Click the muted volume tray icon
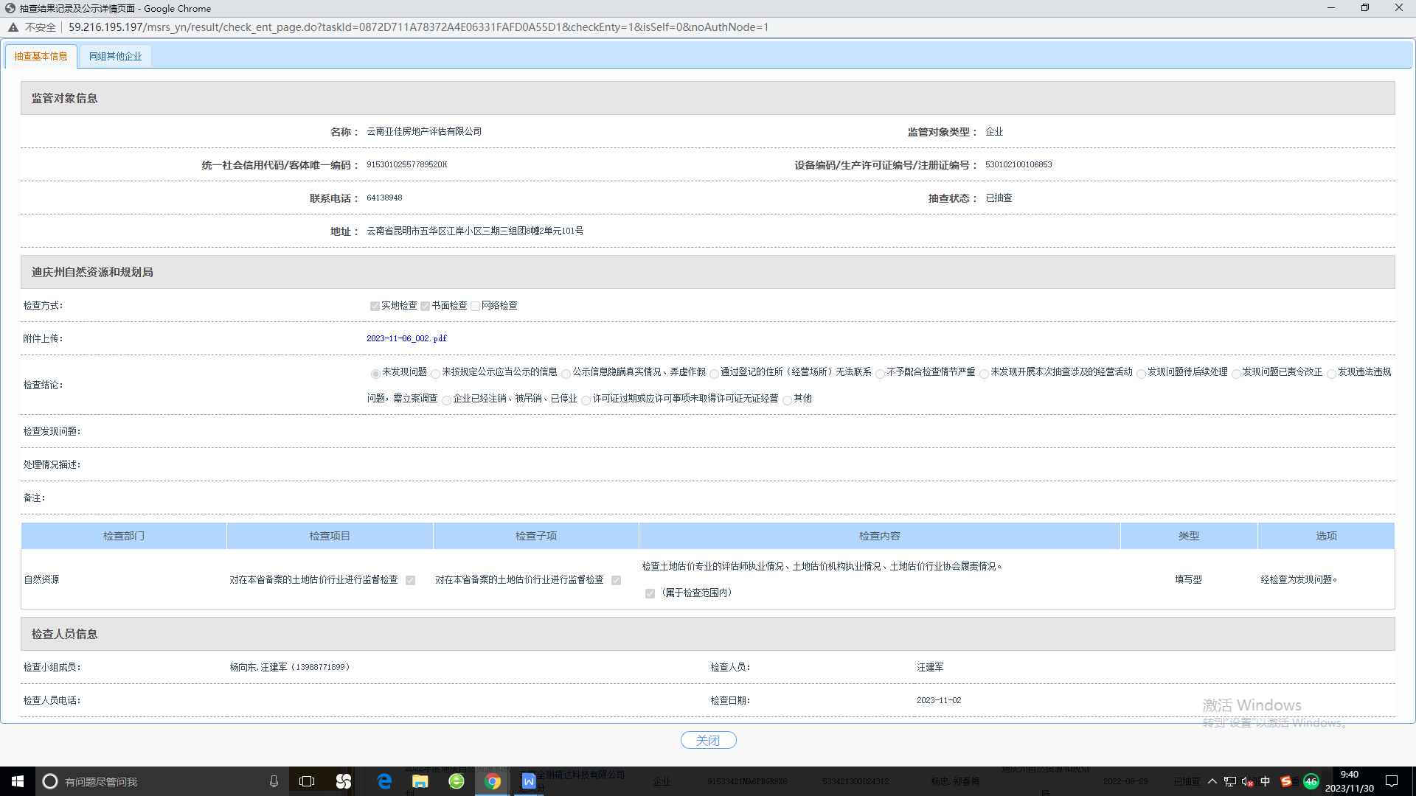 point(1247,781)
